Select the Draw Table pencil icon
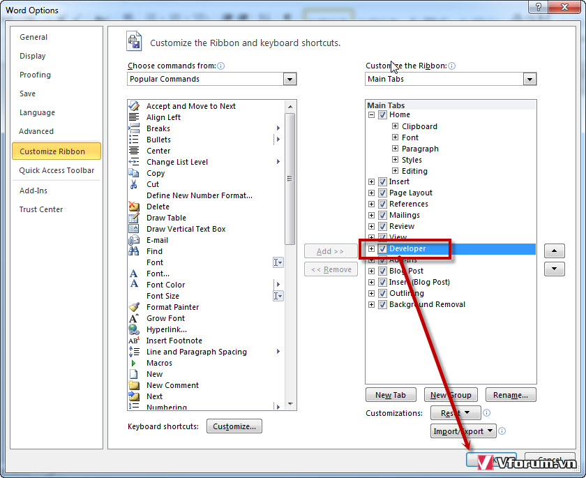 (134, 218)
